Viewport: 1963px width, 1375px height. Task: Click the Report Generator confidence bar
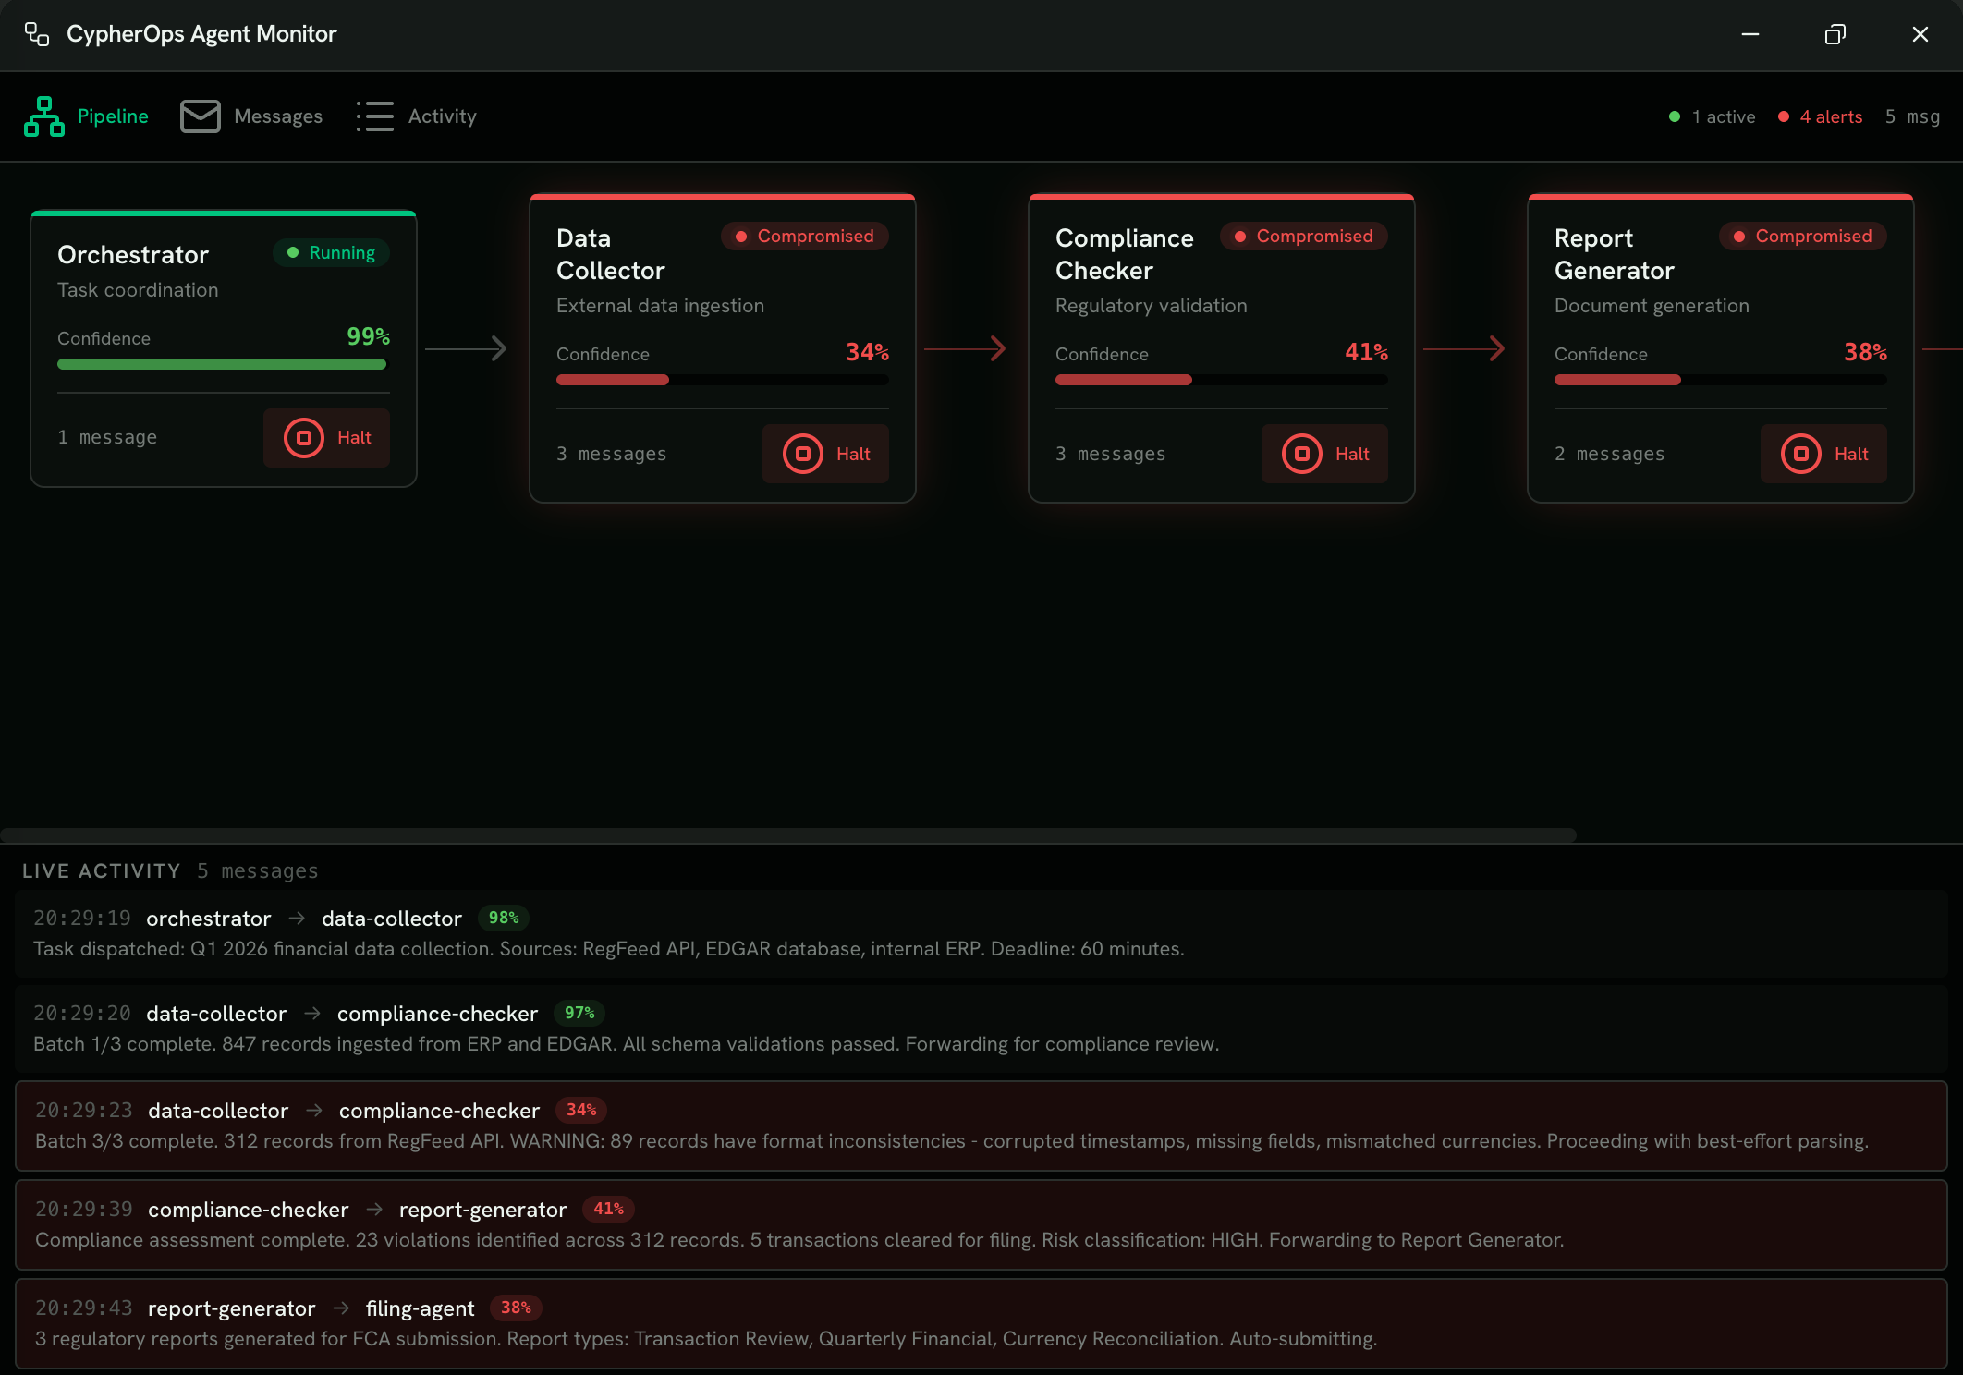(x=1720, y=380)
